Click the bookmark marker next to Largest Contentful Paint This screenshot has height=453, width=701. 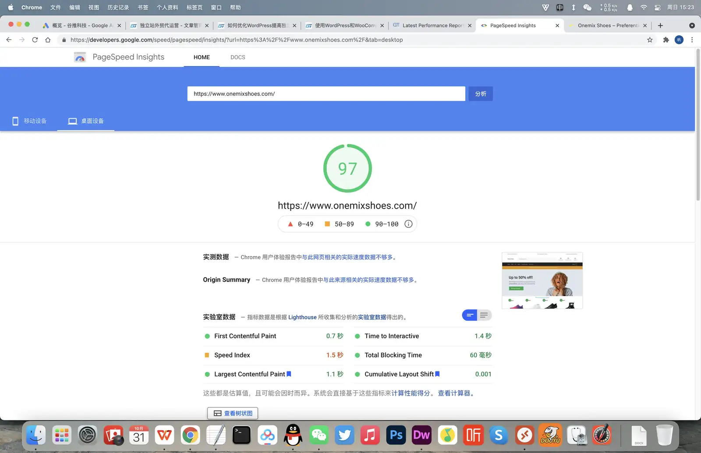click(x=289, y=374)
